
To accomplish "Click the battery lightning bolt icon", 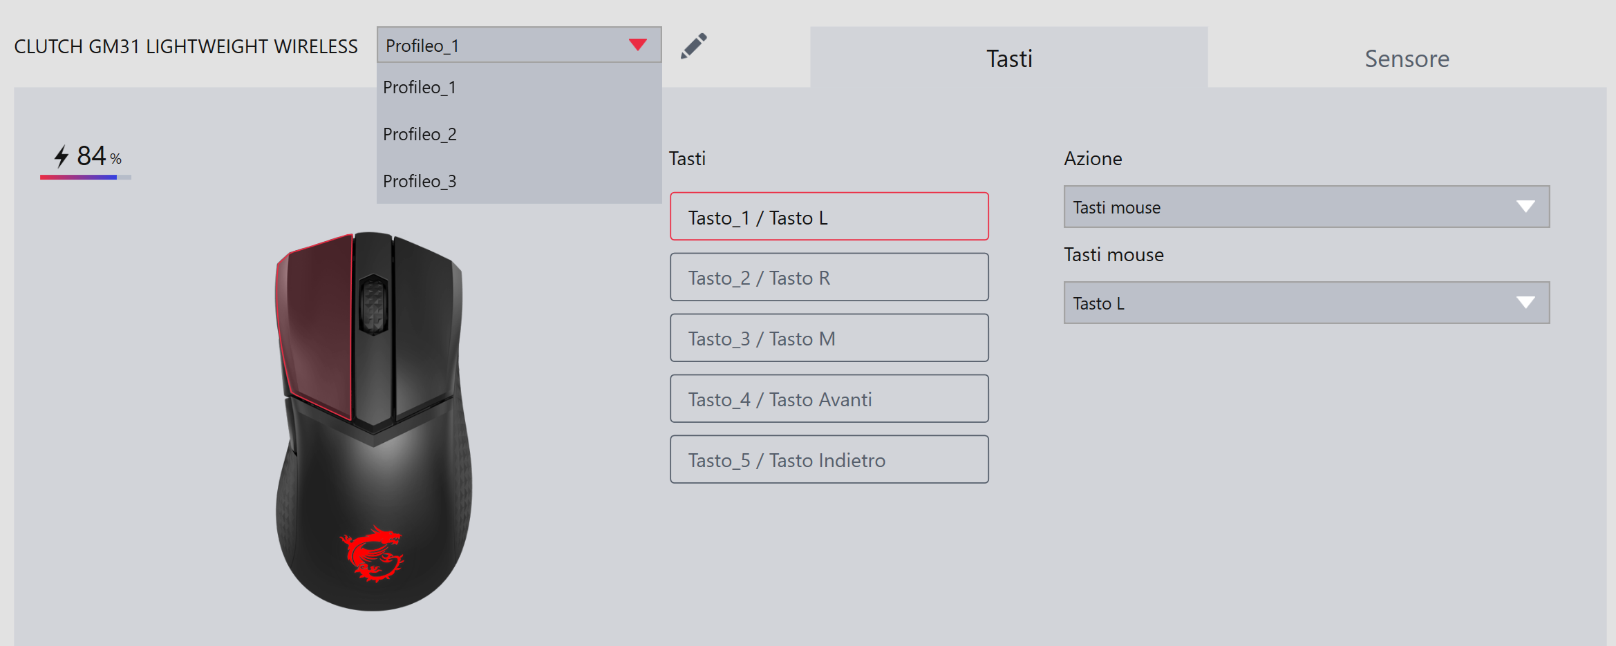I will [62, 156].
